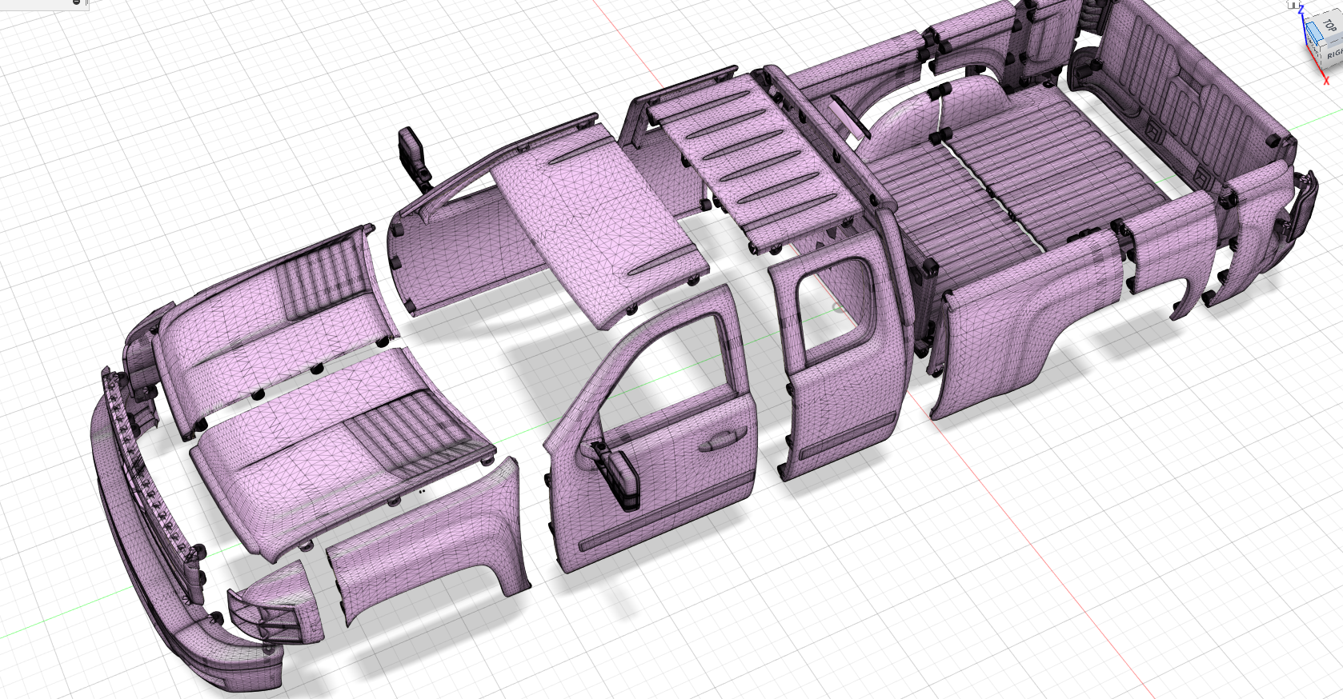This screenshot has height=699, width=1343.
Task: Collapse the browser panel with the minus icon
Action: (76, 2)
